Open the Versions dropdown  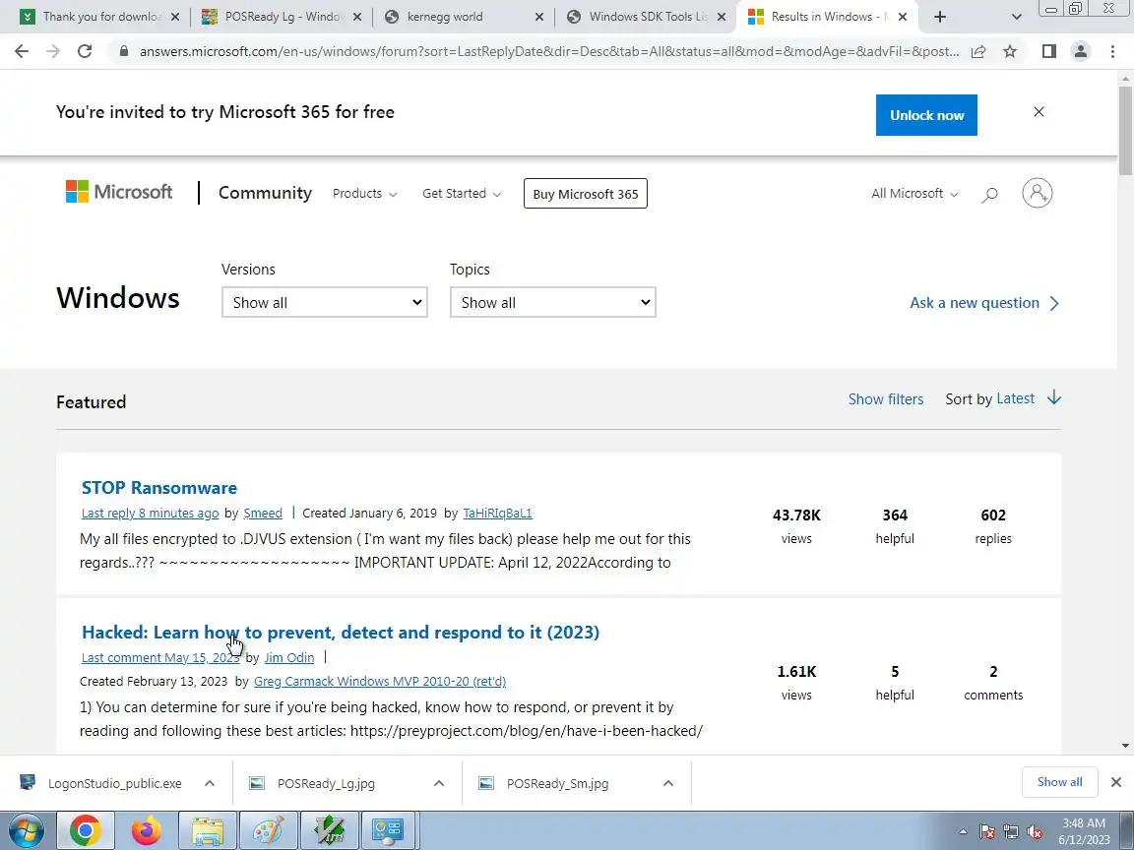(325, 302)
